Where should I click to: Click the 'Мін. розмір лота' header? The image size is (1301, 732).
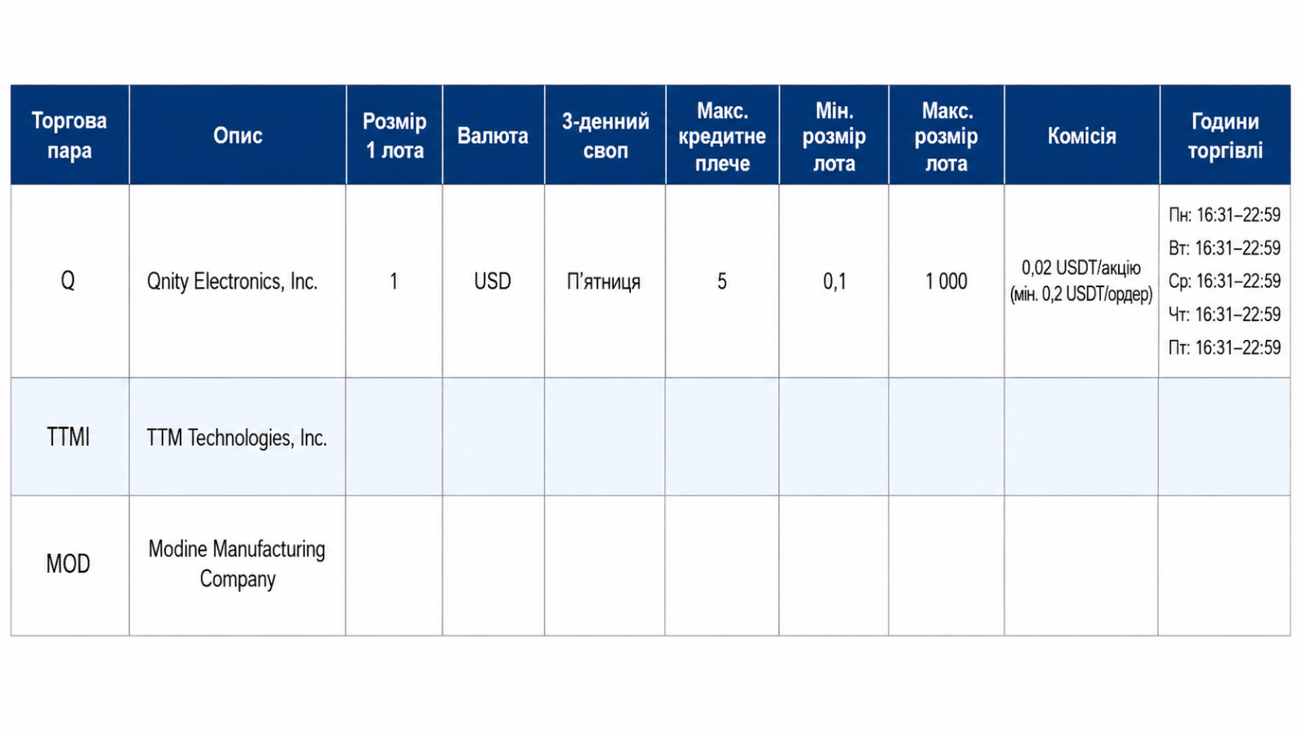coord(834,135)
